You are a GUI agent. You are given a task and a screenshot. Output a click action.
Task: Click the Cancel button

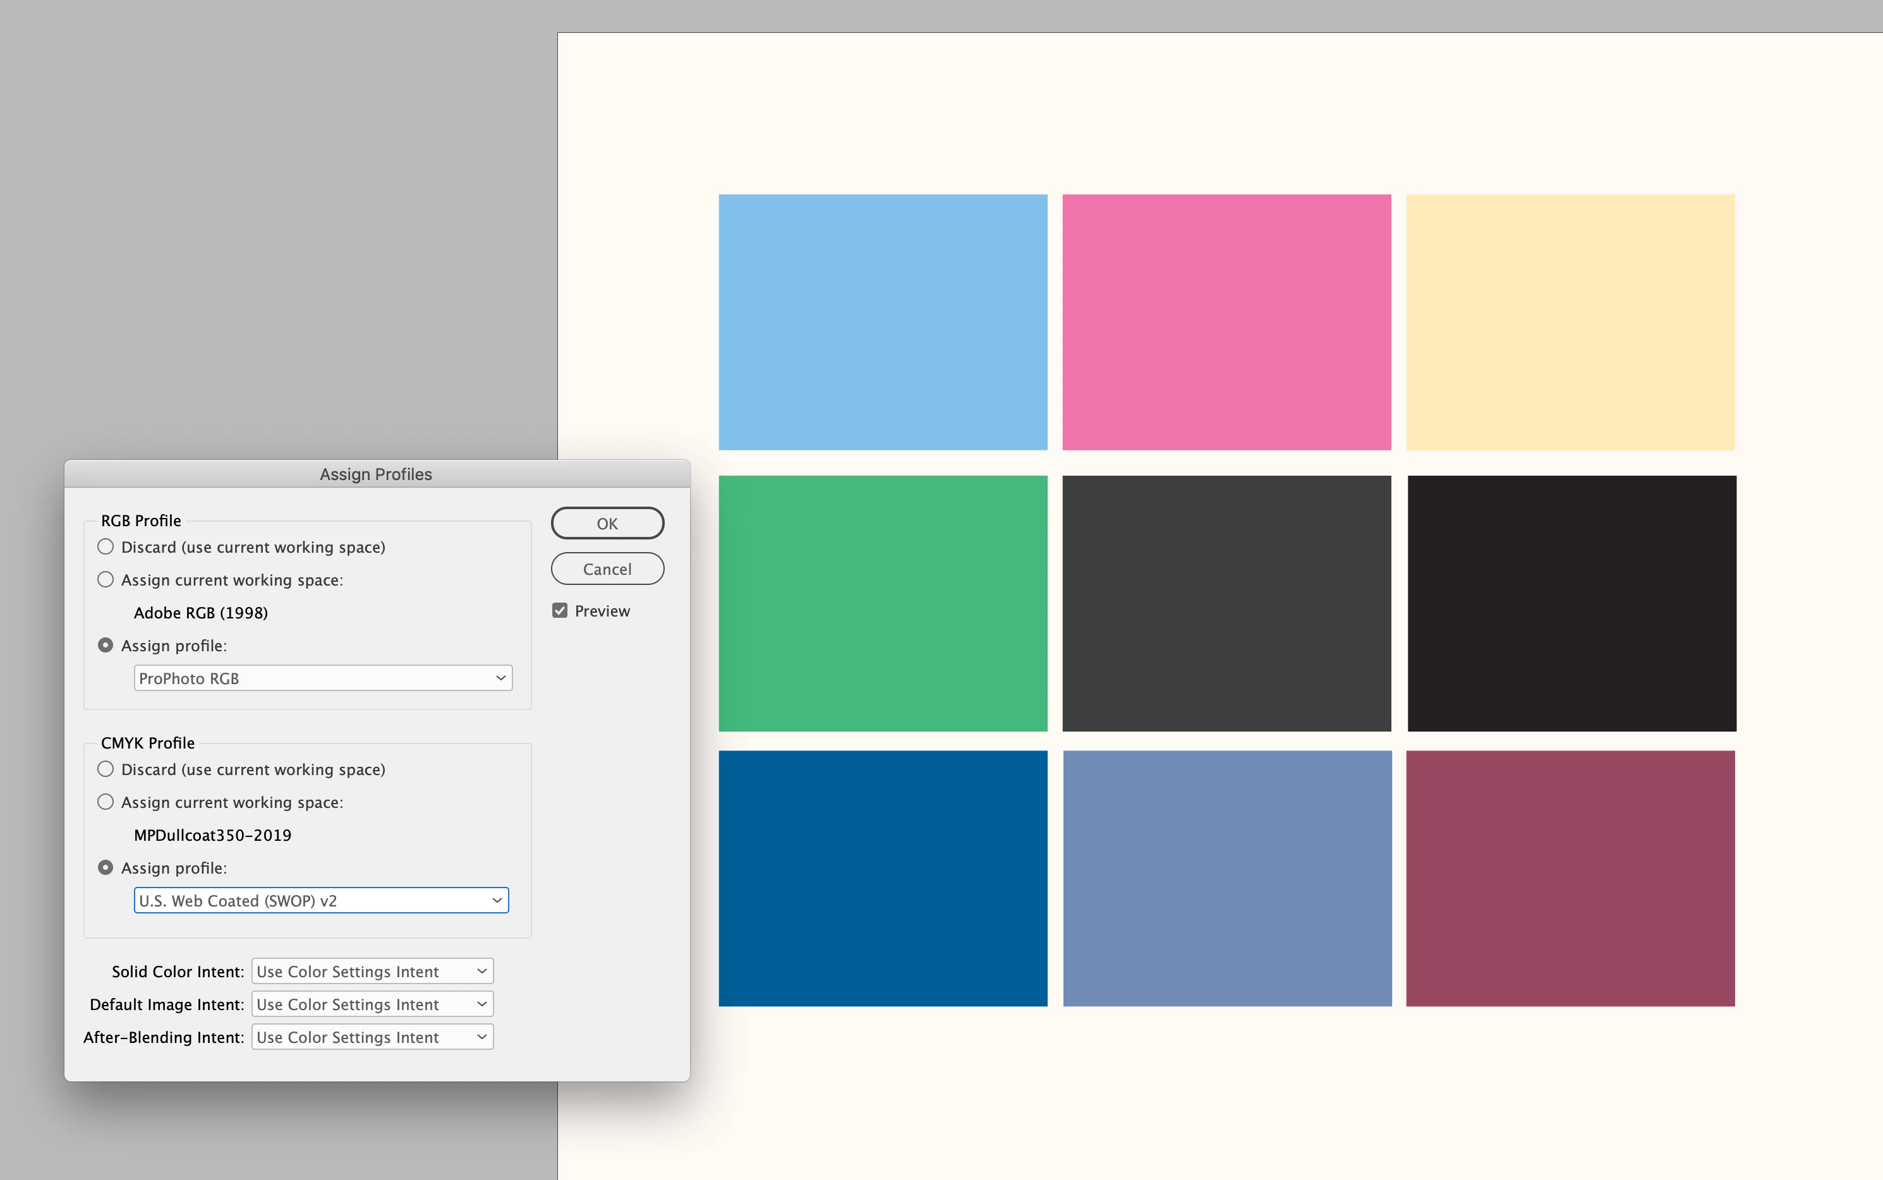[x=607, y=569]
